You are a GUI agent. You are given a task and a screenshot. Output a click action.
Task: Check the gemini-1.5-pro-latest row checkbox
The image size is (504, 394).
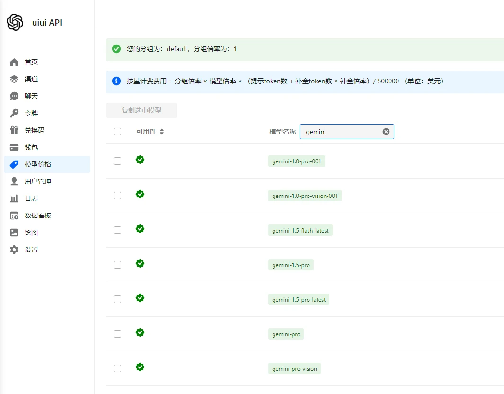click(117, 299)
